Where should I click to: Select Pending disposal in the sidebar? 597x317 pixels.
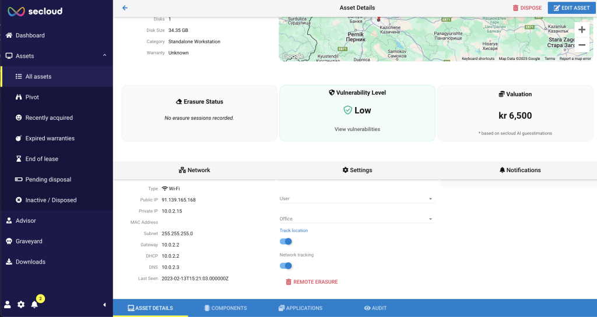[x=49, y=180]
